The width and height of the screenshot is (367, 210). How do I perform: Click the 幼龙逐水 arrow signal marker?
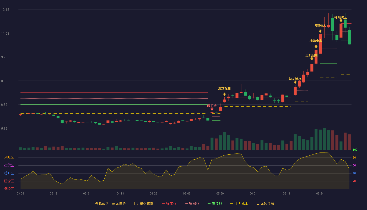[295, 82]
